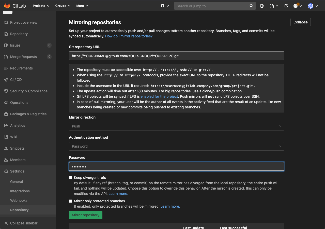Focus the Git repository URL field
This screenshot has height=229, width=325.
176,56
